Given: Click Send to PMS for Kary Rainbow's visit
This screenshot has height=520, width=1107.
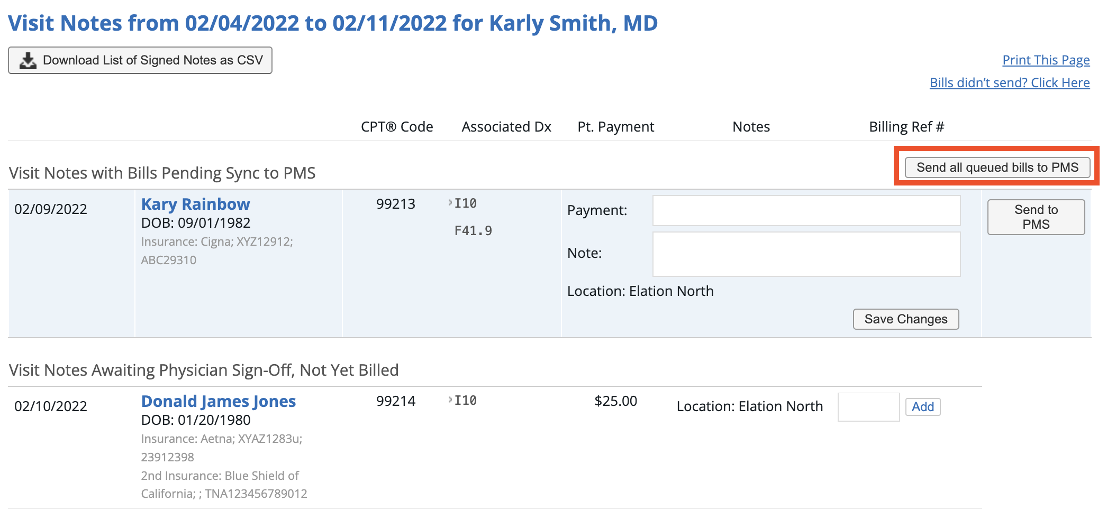Looking at the screenshot, I should (1035, 217).
